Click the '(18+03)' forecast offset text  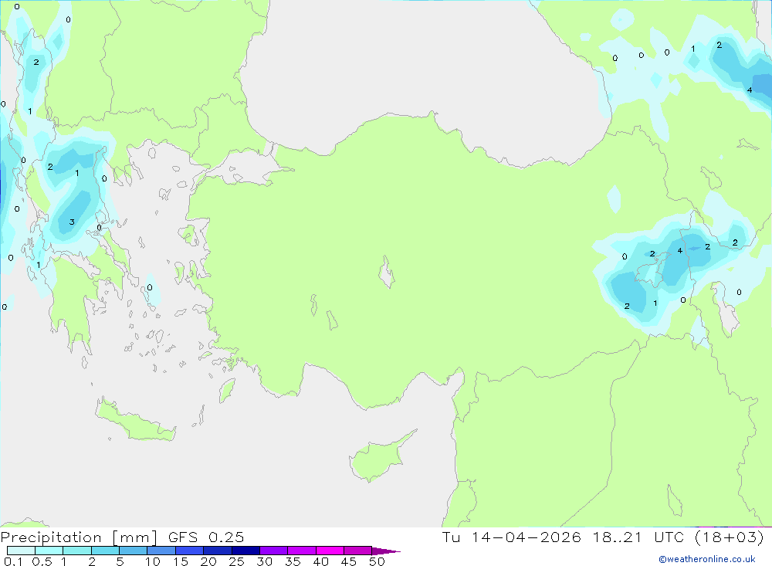[730, 537]
